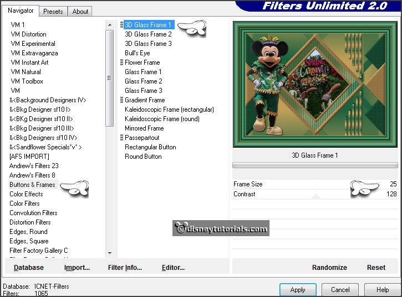Select Bull's Eye filter
This screenshot has width=402, height=297.
pos(138,53)
